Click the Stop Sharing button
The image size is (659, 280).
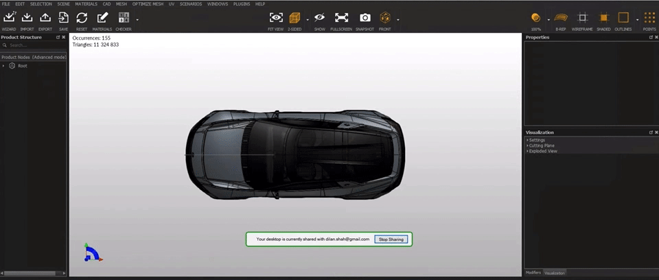coord(392,240)
